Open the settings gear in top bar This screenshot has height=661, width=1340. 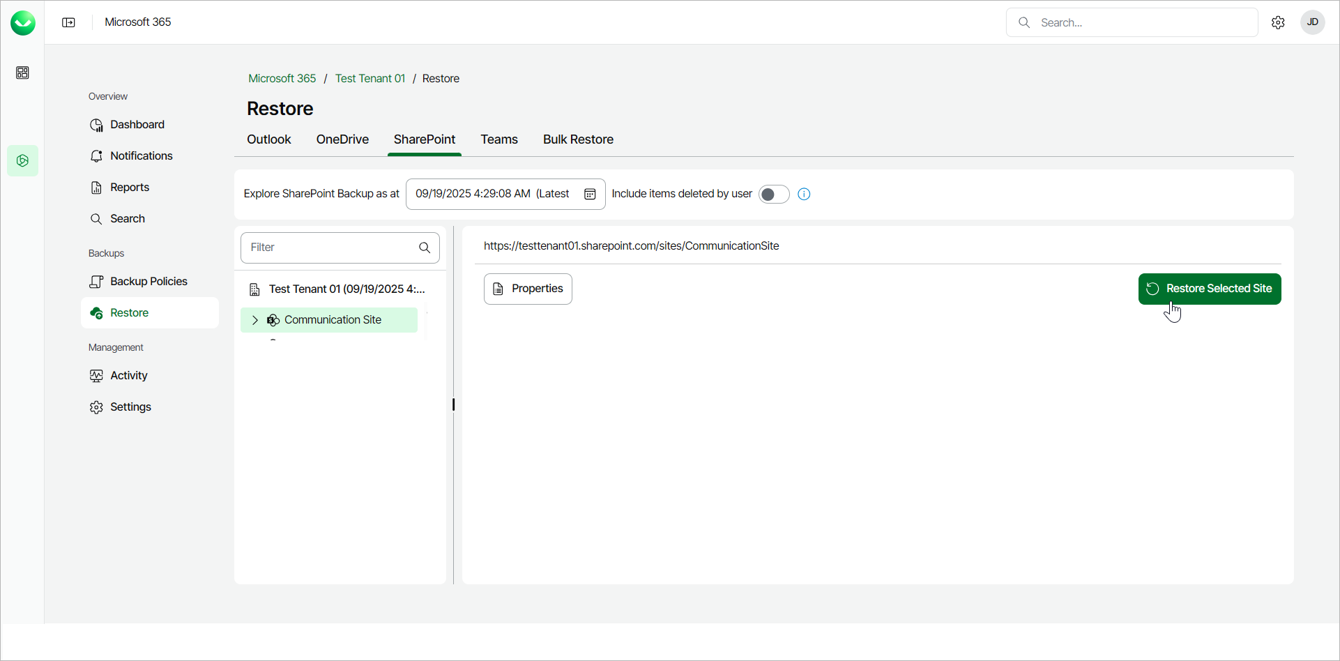[1278, 22]
